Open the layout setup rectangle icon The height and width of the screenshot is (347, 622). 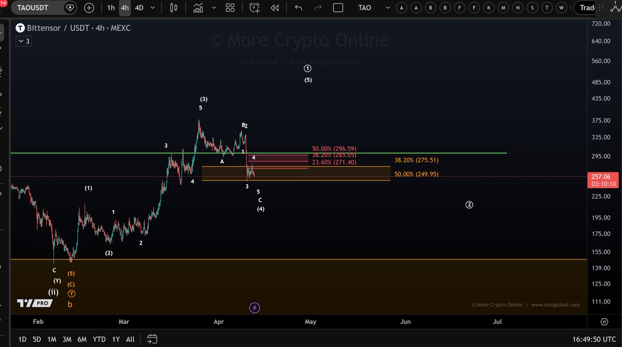(338, 8)
